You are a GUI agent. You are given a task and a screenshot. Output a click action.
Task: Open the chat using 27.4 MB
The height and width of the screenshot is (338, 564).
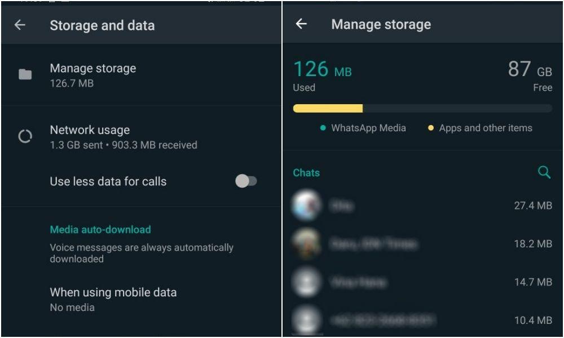click(x=422, y=206)
